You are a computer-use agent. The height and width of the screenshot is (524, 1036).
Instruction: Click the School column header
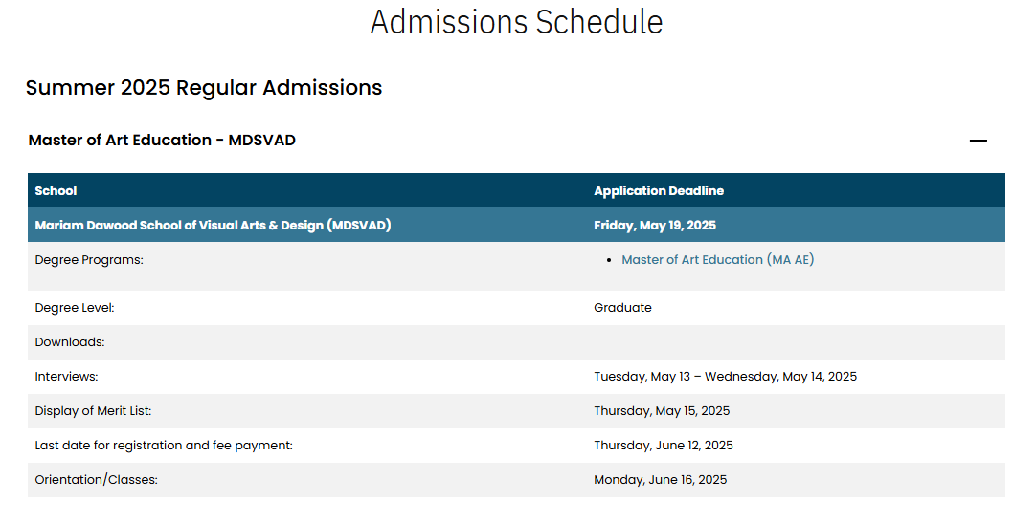(56, 190)
